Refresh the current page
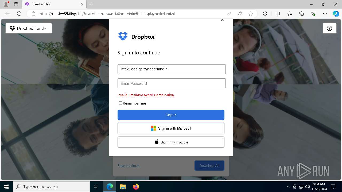342x192 pixels. pos(19,14)
